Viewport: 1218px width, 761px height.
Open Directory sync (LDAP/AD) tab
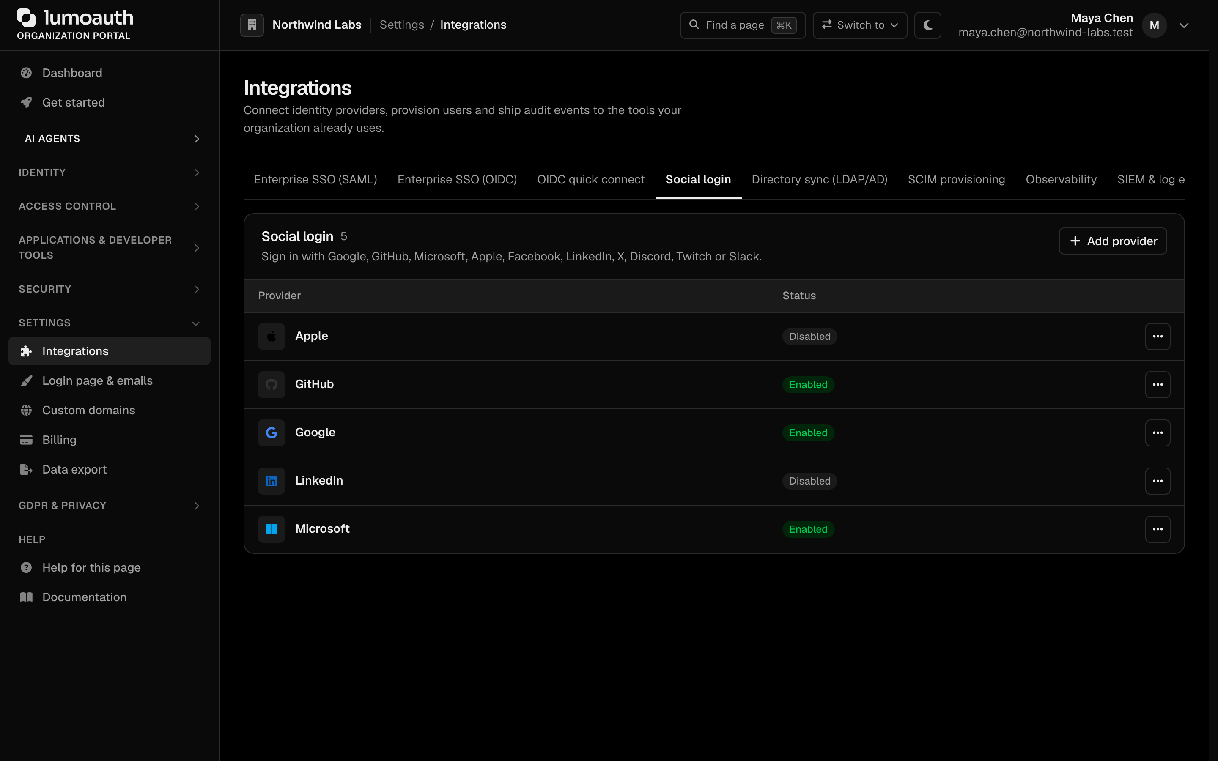[819, 180]
